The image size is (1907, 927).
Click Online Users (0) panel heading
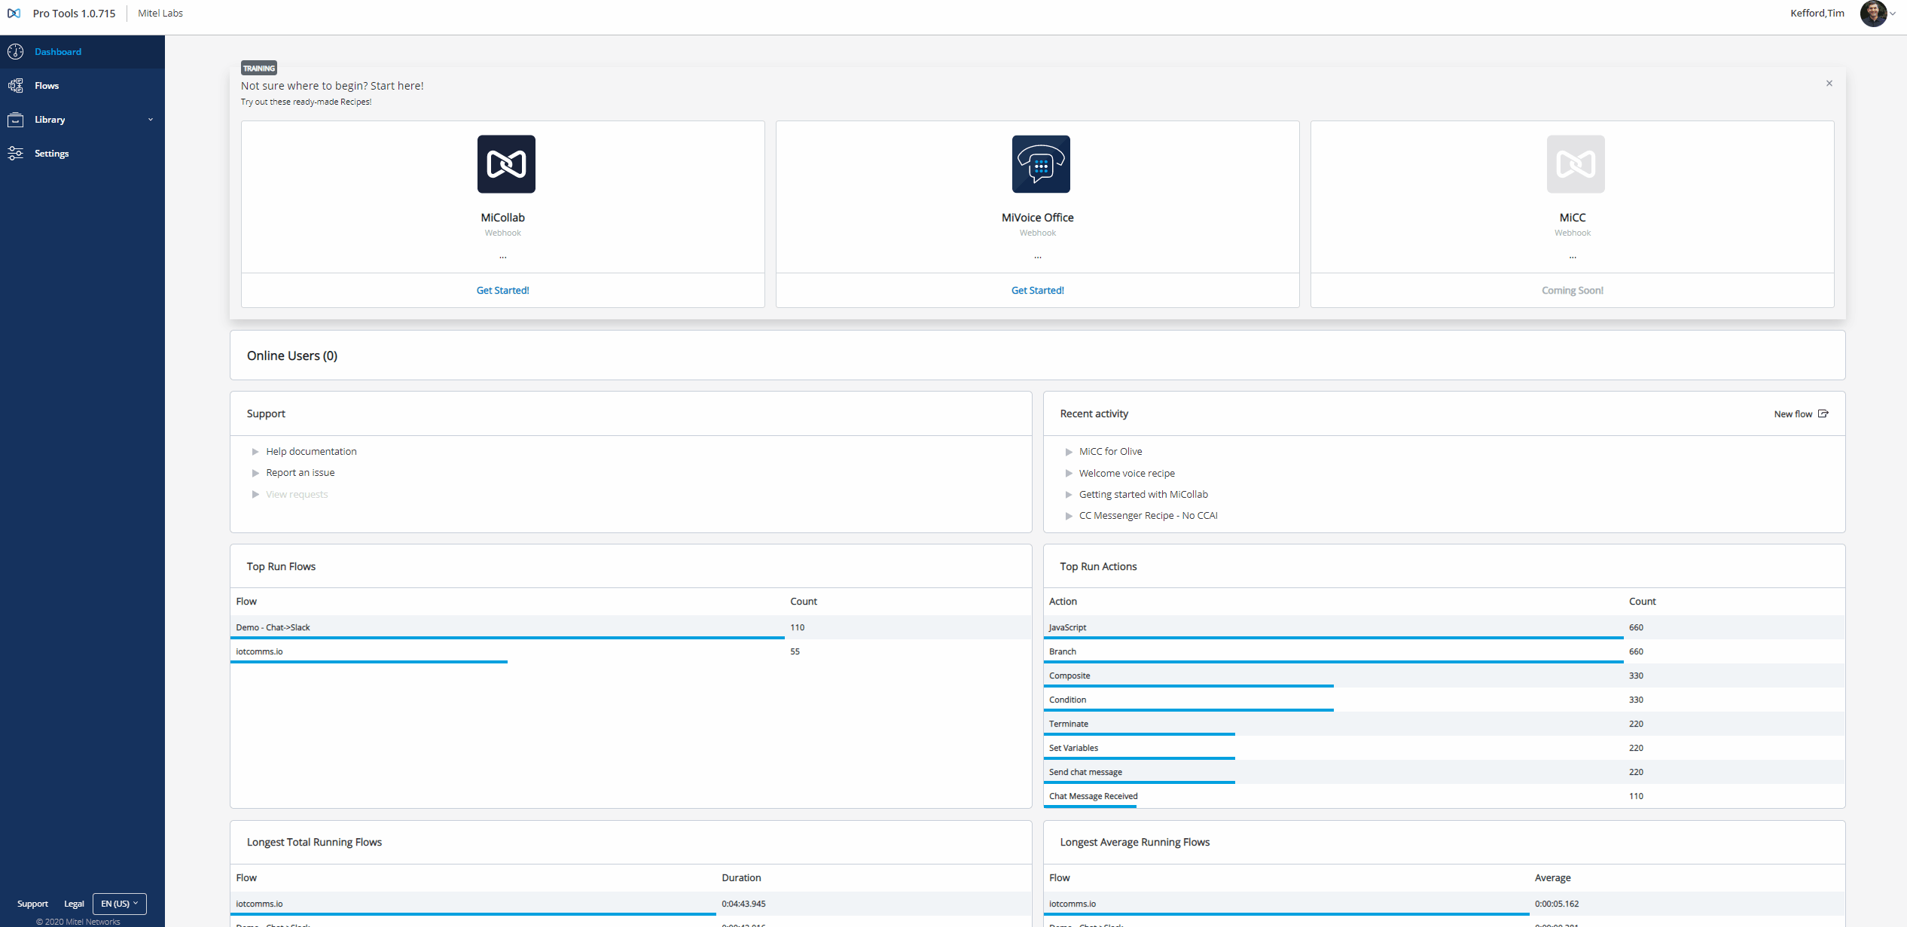(x=292, y=356)
